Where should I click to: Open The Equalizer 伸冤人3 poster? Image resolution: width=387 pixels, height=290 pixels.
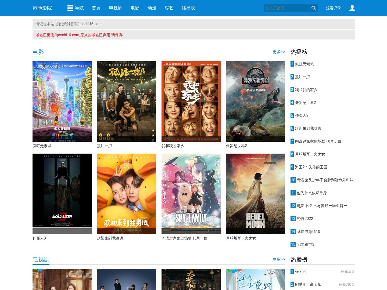click(62, 194)
